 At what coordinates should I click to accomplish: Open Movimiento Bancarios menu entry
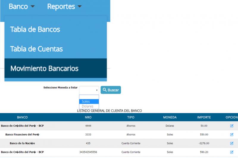tap(56, 68)
